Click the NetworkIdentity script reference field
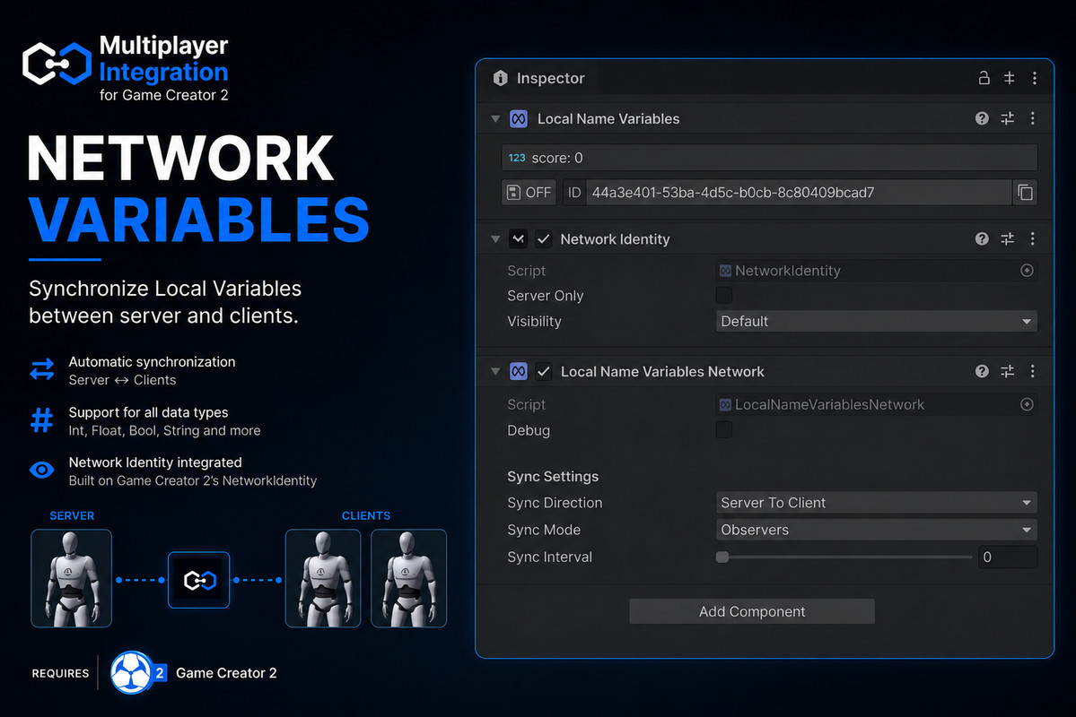 click(876, 270)
